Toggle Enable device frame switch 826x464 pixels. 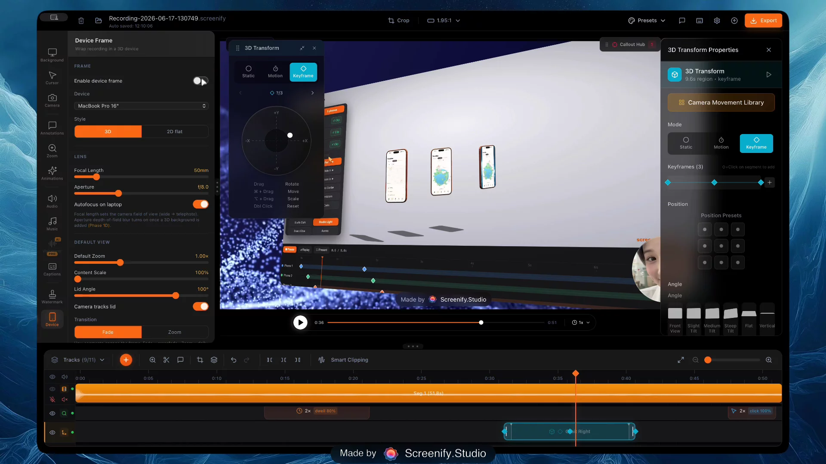click(x=200, y=81)
